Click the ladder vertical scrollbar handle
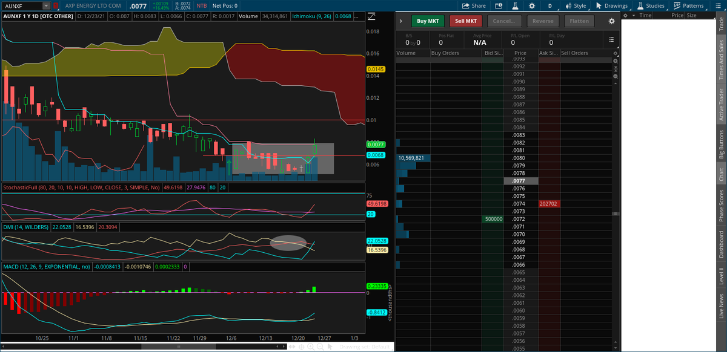The image size is (727, 352). [616, 213]
